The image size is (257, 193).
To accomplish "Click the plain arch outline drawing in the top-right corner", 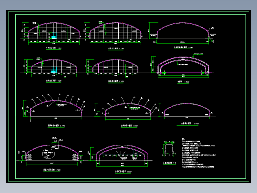I will tap(182, 33).
